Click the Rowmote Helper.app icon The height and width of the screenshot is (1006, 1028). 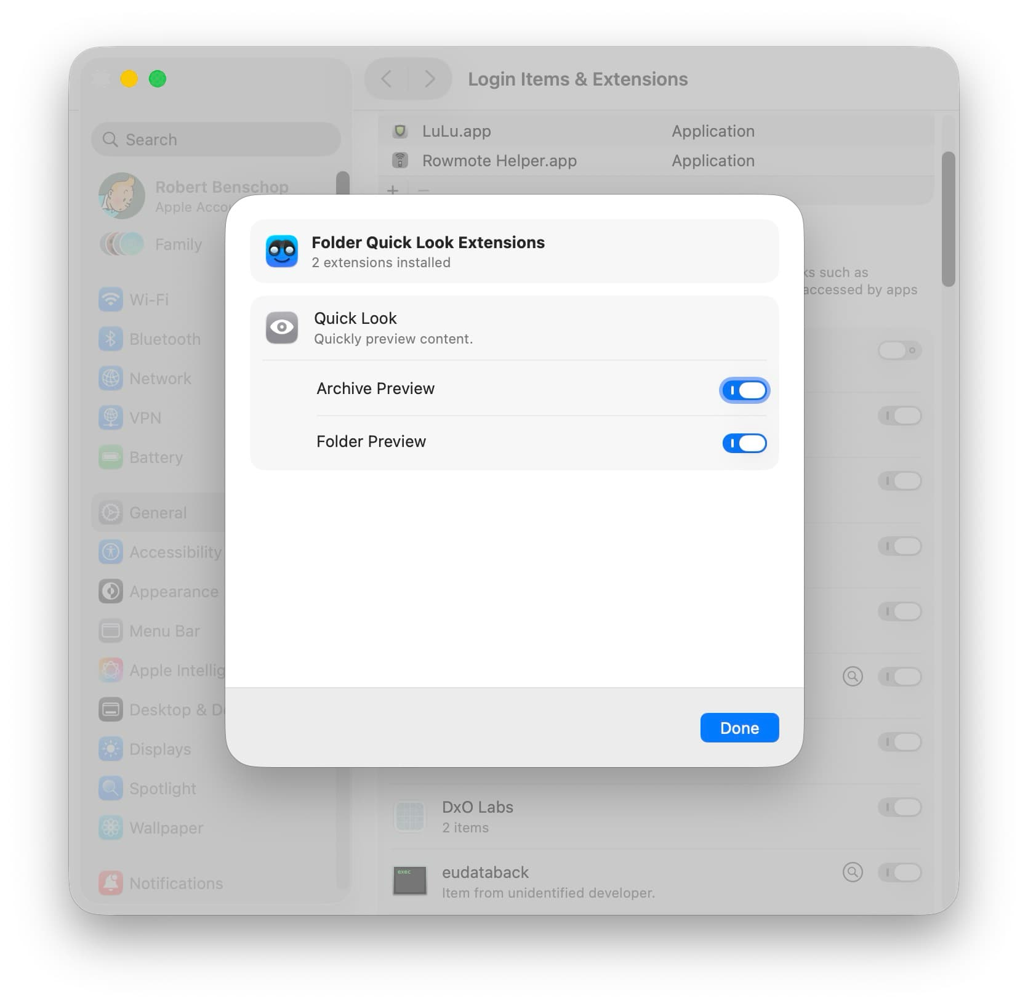pos(400,161)
